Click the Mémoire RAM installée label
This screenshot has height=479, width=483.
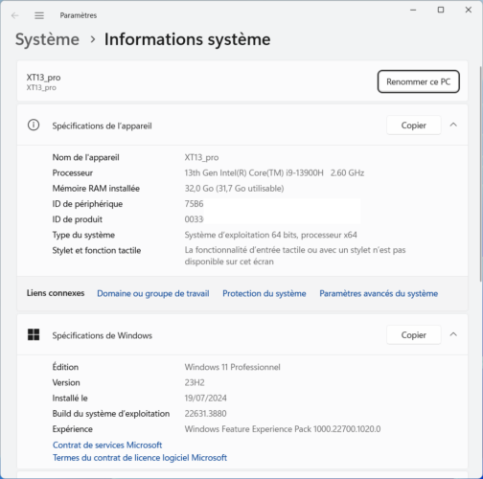point(96,189)
